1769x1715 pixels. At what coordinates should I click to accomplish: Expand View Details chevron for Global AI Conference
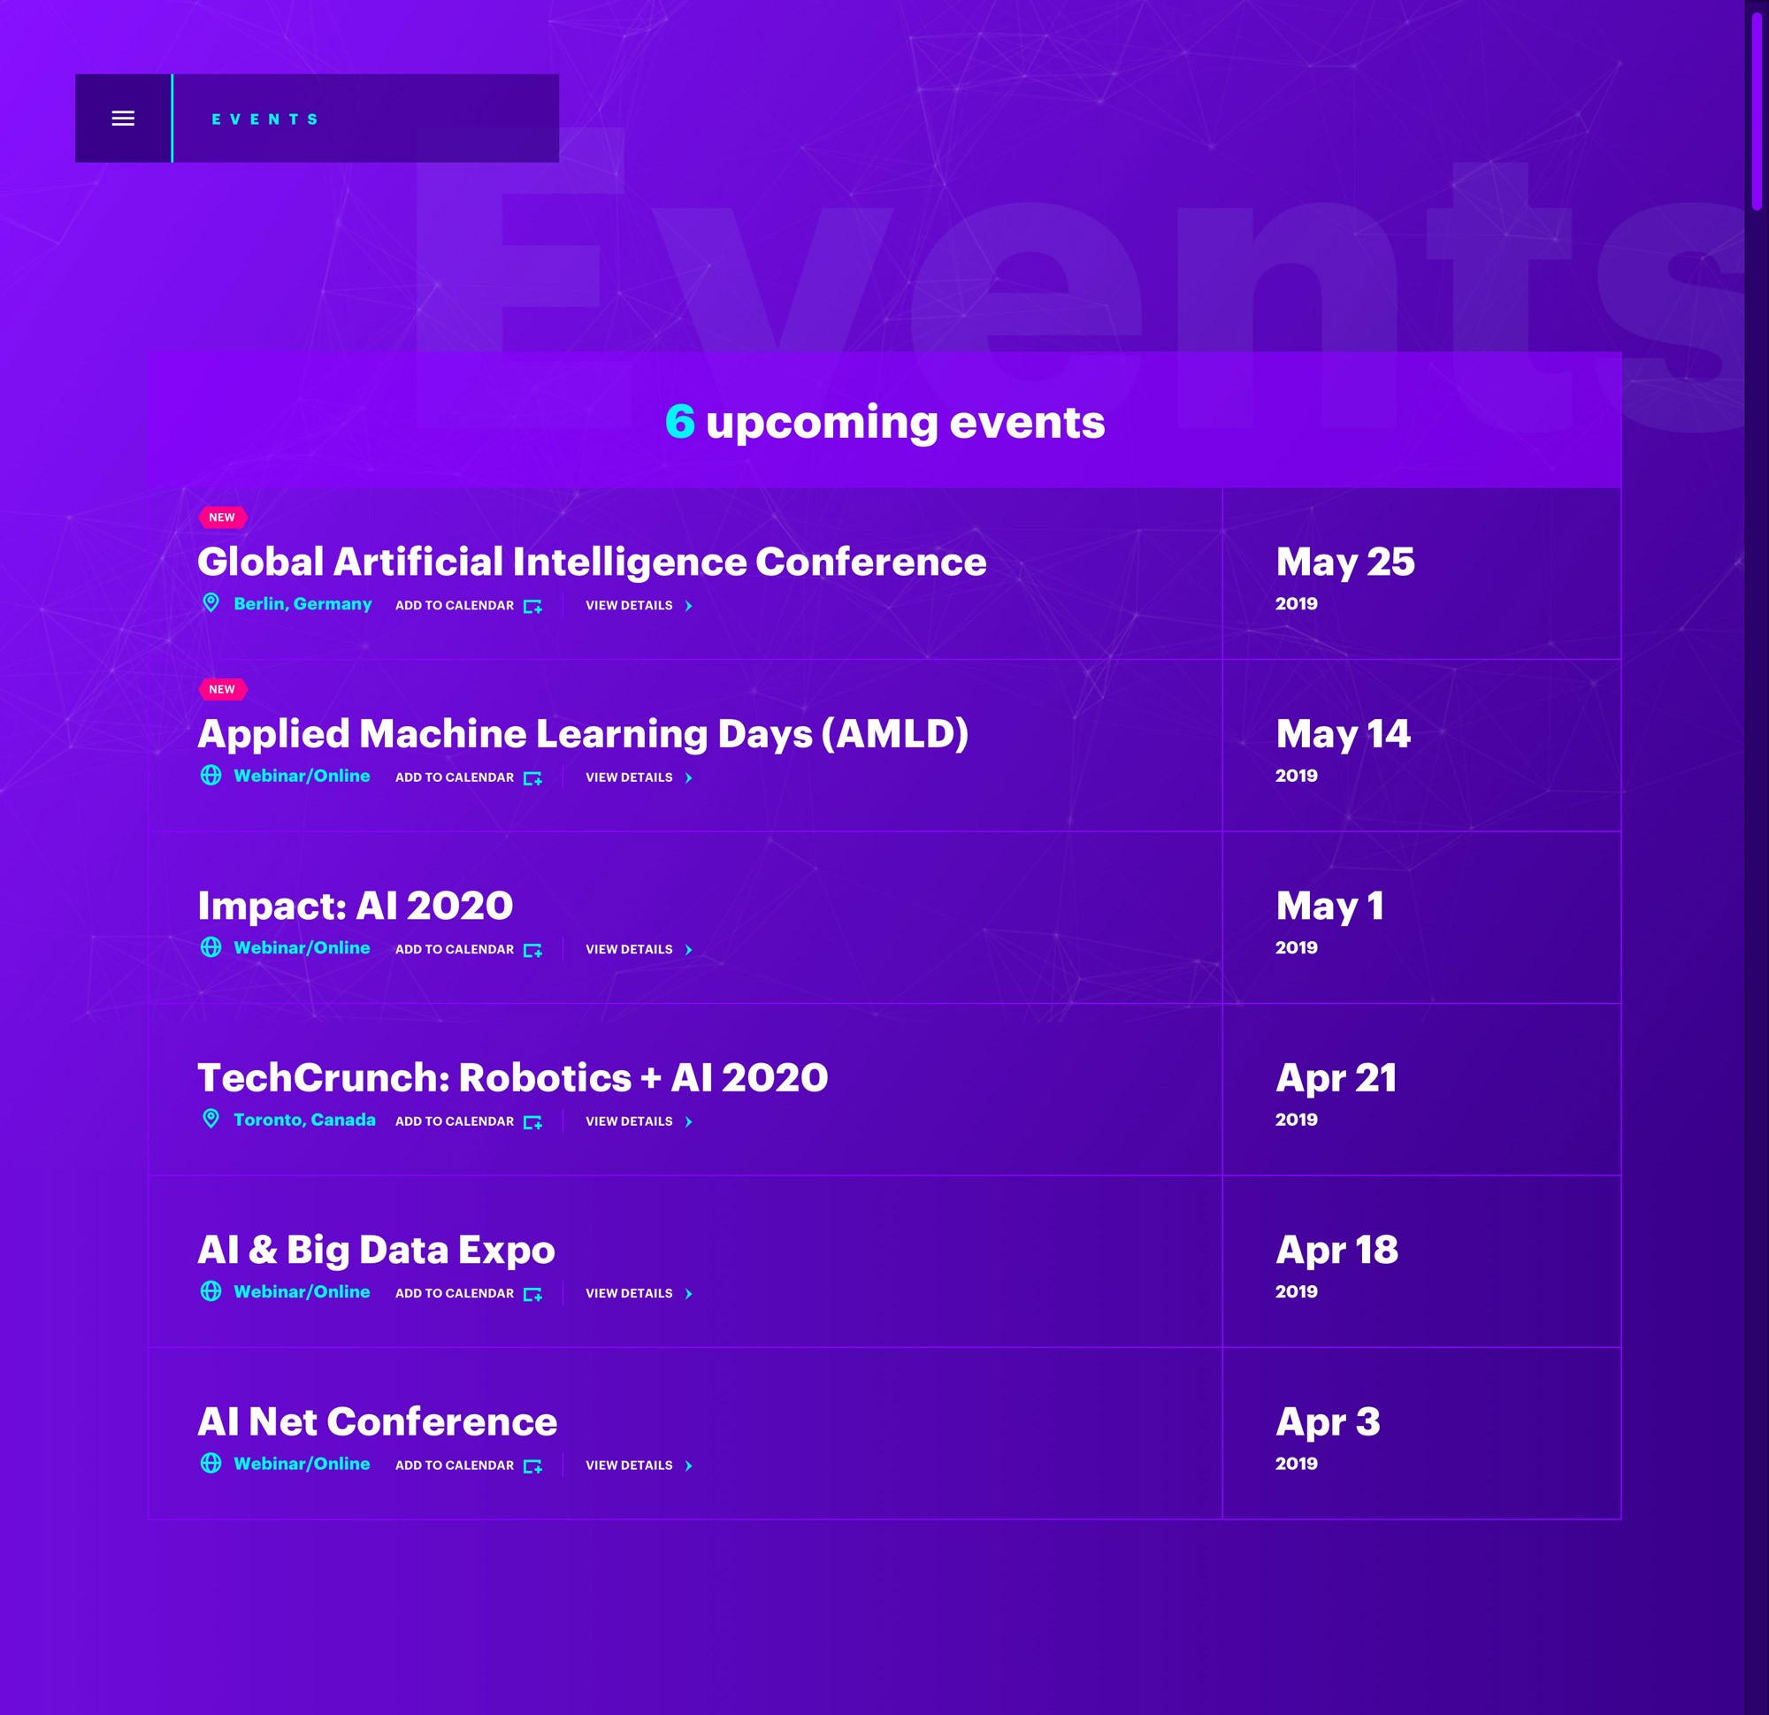point(689,606)
